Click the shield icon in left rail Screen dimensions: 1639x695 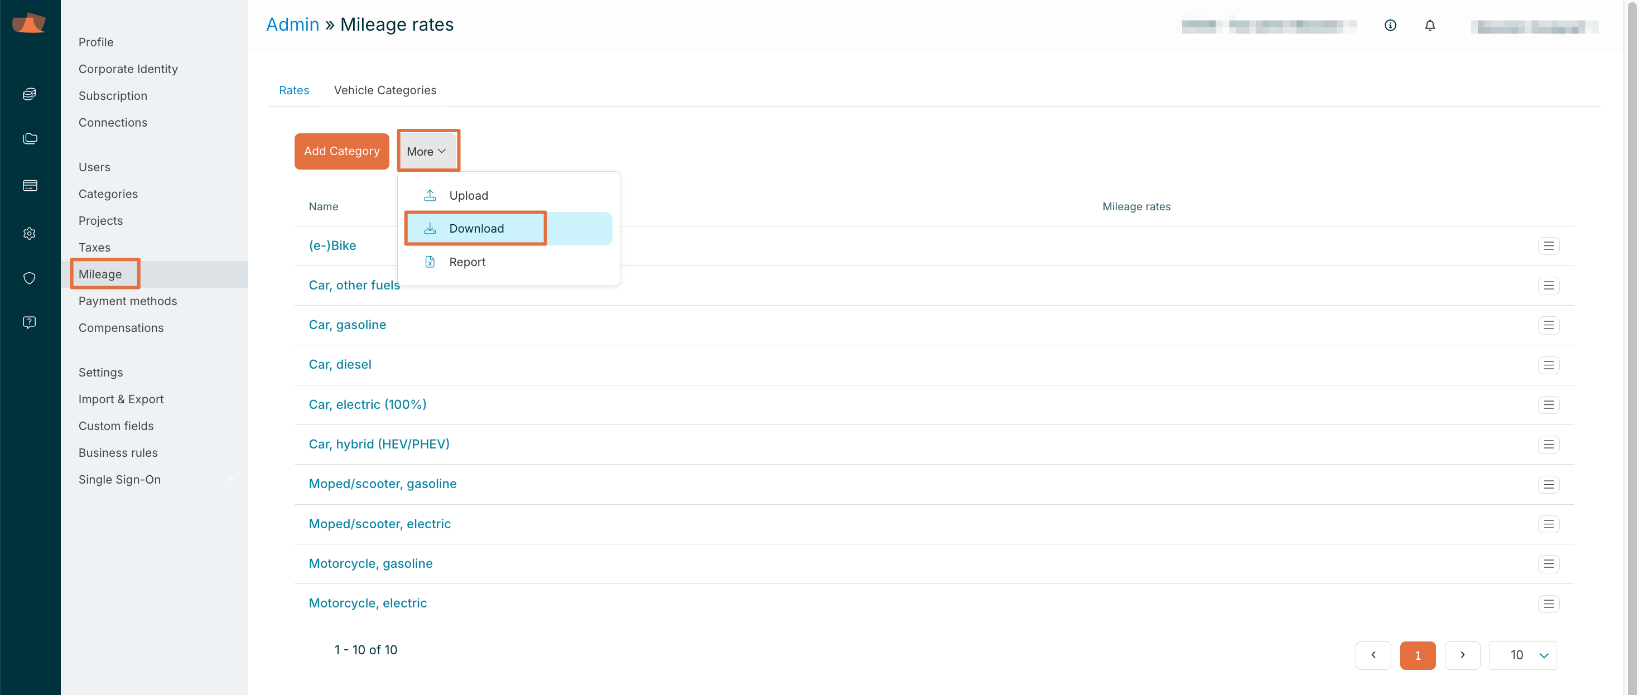click(29, 278)
